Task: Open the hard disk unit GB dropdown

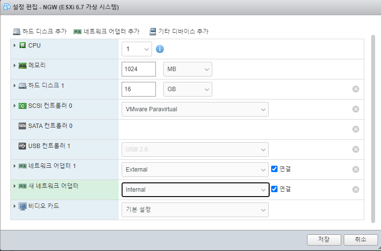Action: [188, 89]
